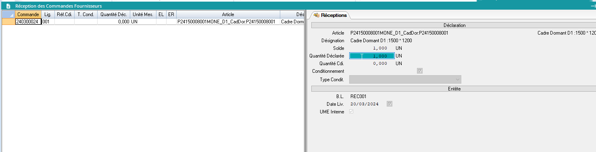Open the date picker icon beside Date Liv.
This screenshot has width=596, height=152.
pyautogui.click(x=390, y=104)
